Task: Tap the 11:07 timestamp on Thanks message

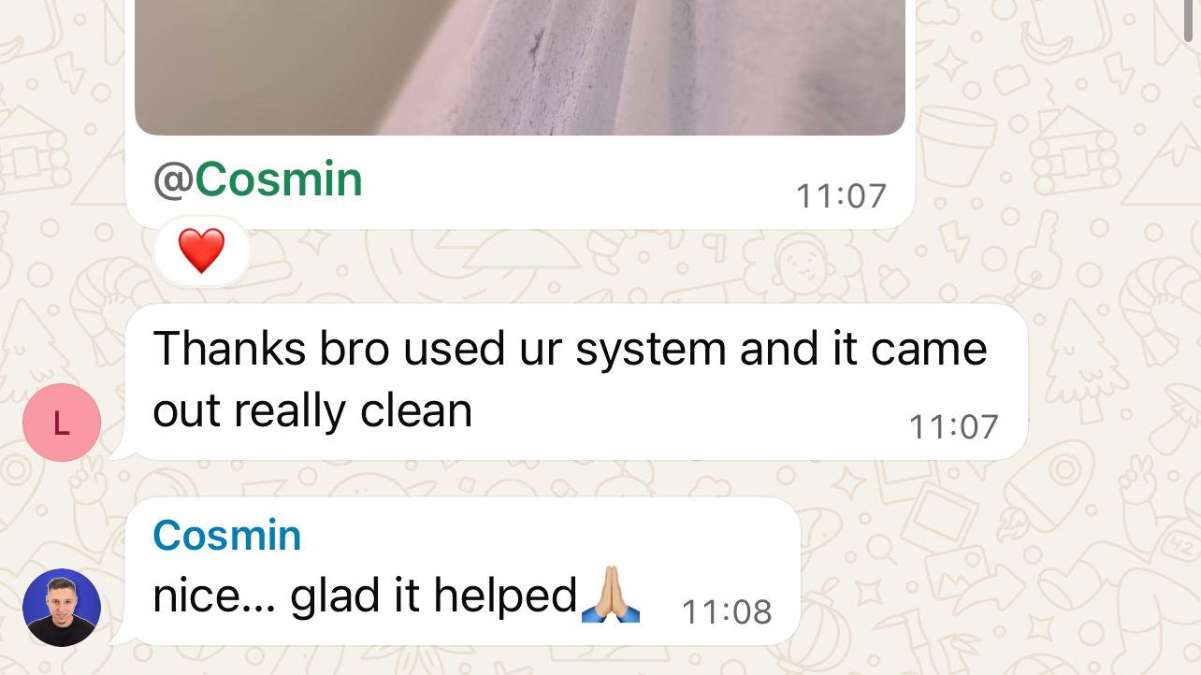Action: 954,426
